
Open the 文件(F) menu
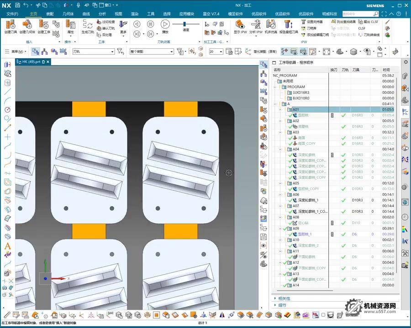click(x=12, y=14)
